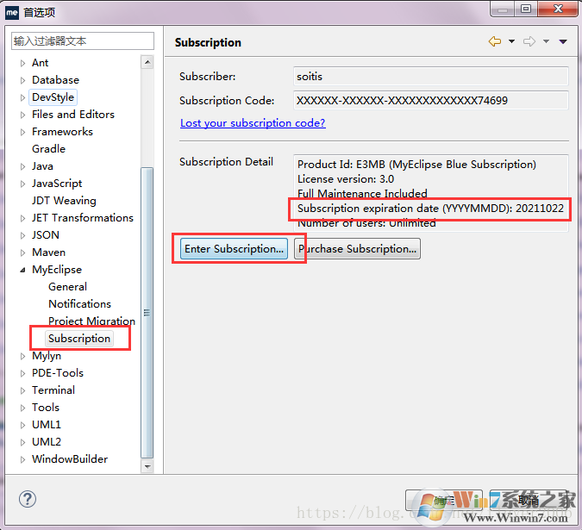
Task: Collapse the MyEclipse tree node
Action: (x=22, y=270)
